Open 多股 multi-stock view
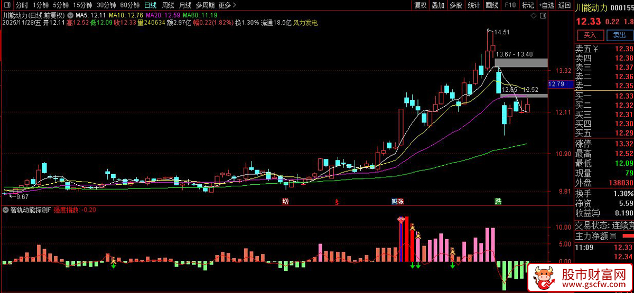This screenshot has width=634, height=293. click(x=456, y=5)
